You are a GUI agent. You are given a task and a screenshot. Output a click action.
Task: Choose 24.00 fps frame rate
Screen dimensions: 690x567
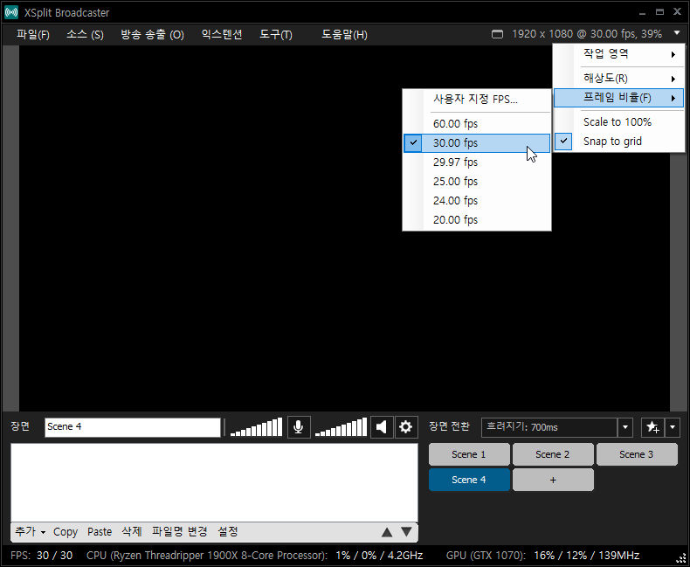click(477, 201)
